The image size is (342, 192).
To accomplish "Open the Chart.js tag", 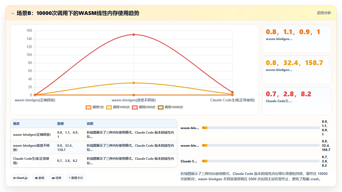I will point(20,178).
